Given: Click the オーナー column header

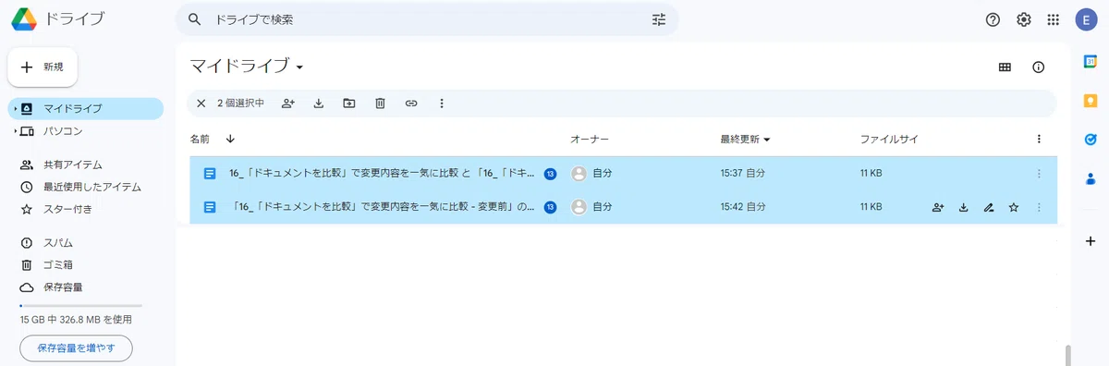Looking at the screenshot, I should [589, 139].
